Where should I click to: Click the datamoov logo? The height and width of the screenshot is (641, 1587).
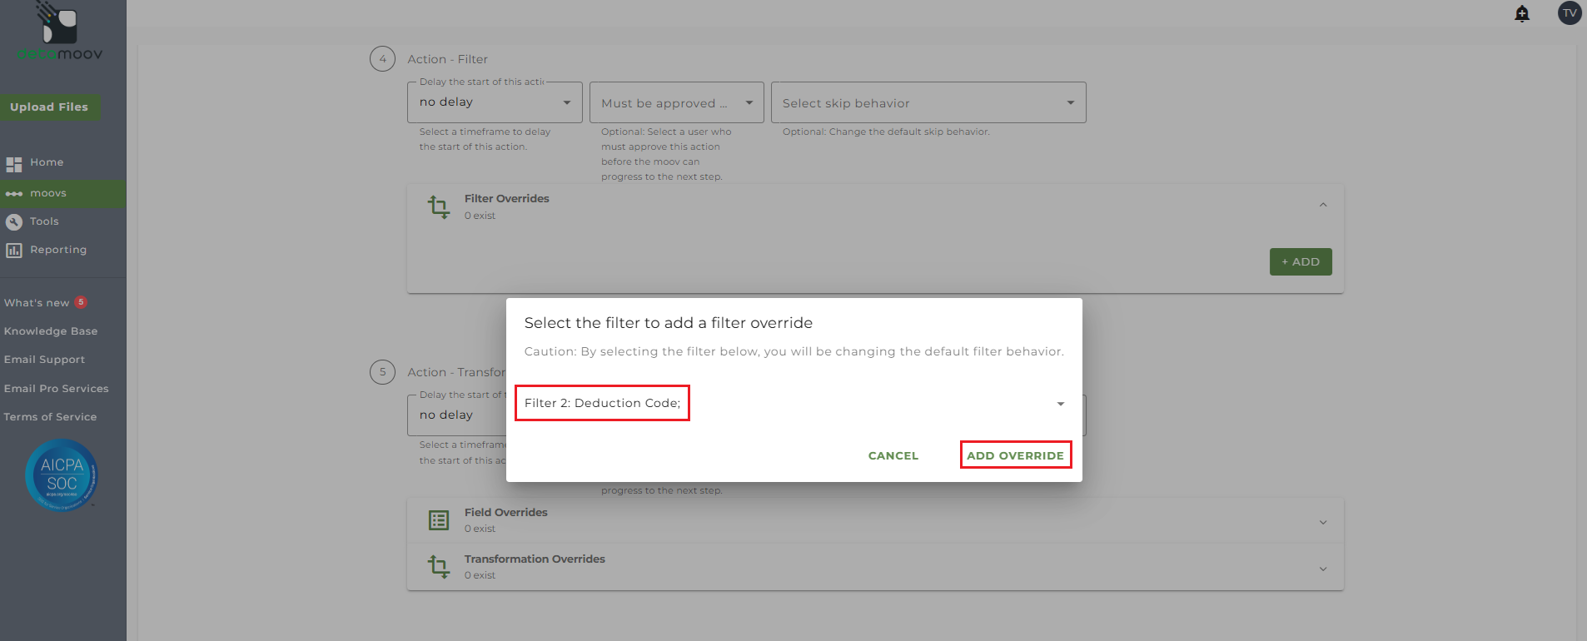[60, 33]
